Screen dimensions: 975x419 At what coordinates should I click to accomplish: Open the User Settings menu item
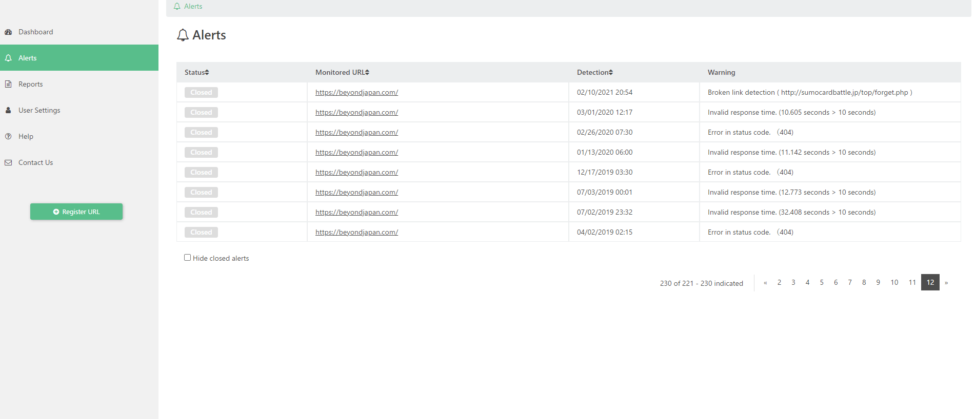tap(39, 110)
